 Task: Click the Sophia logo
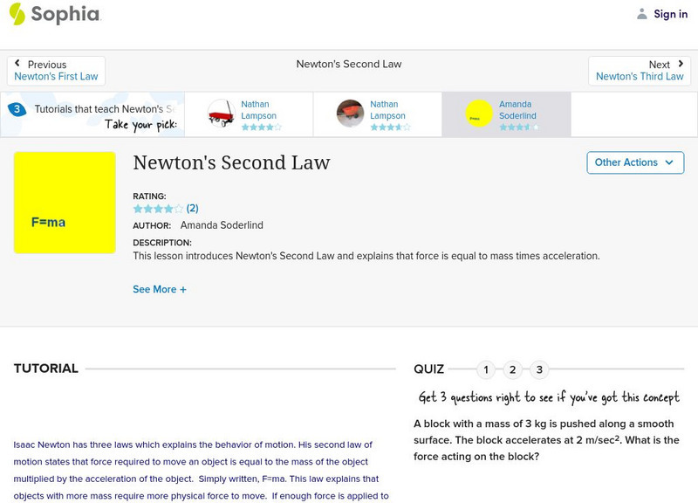[55, 14]
